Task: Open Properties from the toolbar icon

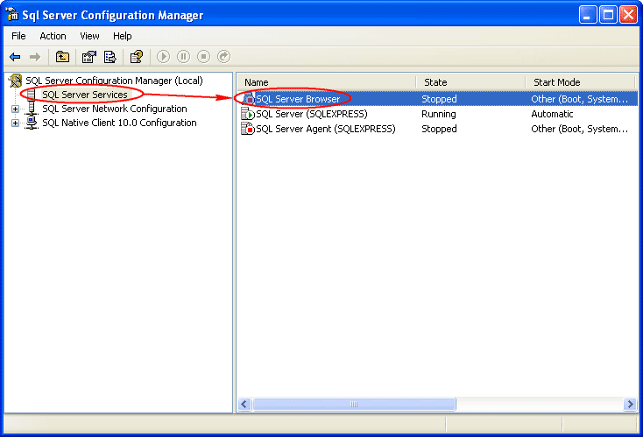Action: 88,57
